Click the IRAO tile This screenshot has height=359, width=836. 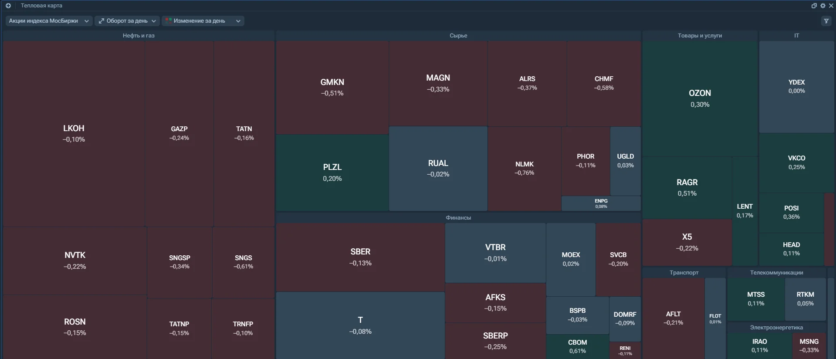759,346
